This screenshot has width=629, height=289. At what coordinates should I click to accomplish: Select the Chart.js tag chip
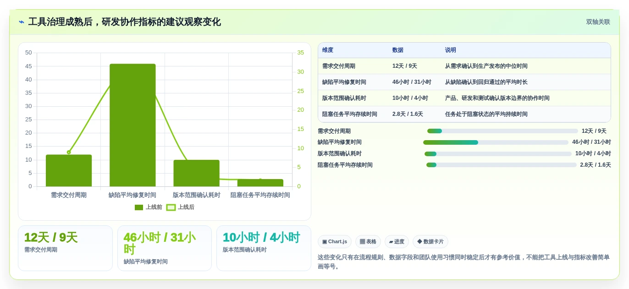pyautogui.click(x=335, y=242)
